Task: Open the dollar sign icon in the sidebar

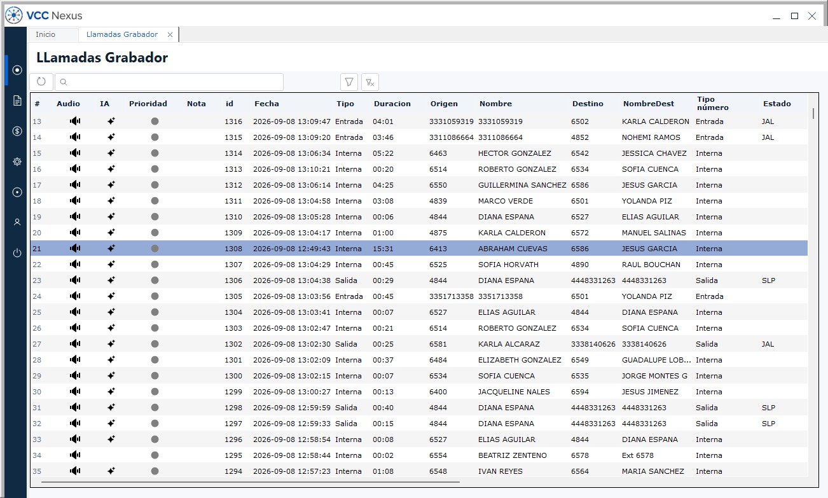Action: (17, 131)
